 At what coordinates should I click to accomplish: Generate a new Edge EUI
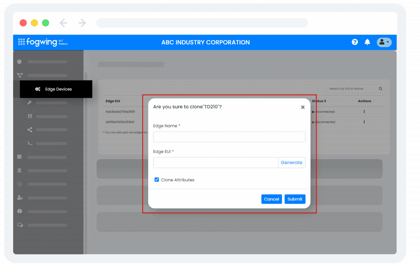(x=292, y=162)
